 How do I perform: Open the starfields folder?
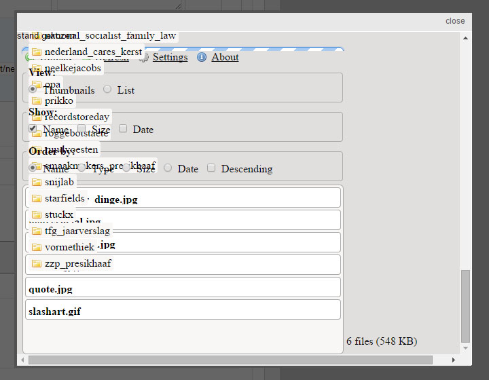pos(58,198)
